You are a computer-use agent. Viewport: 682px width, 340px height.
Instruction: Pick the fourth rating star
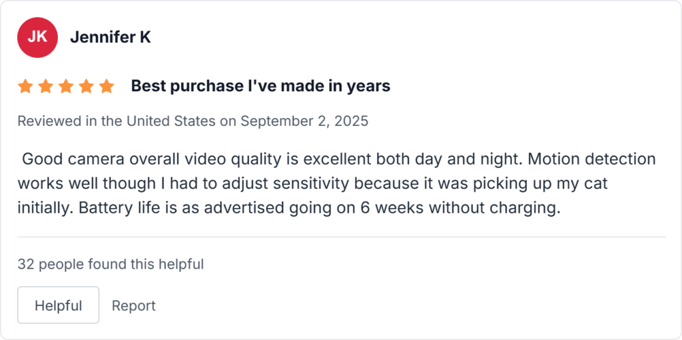(x=86, y=86)
